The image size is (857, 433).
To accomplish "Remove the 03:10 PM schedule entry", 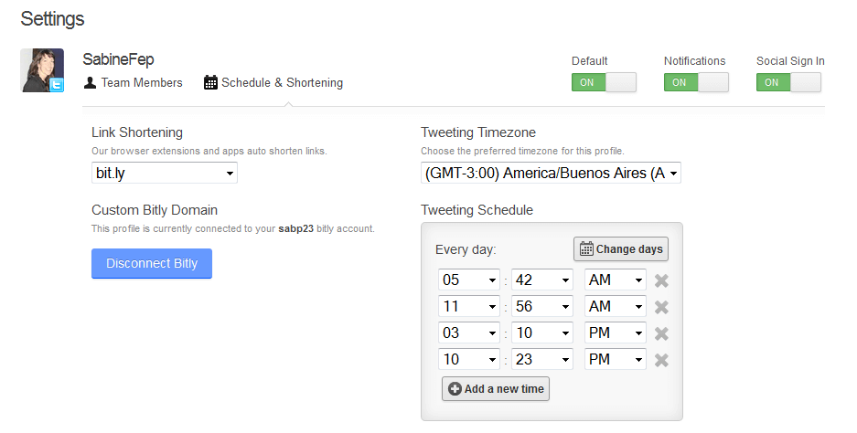I will tap(661, 333).
